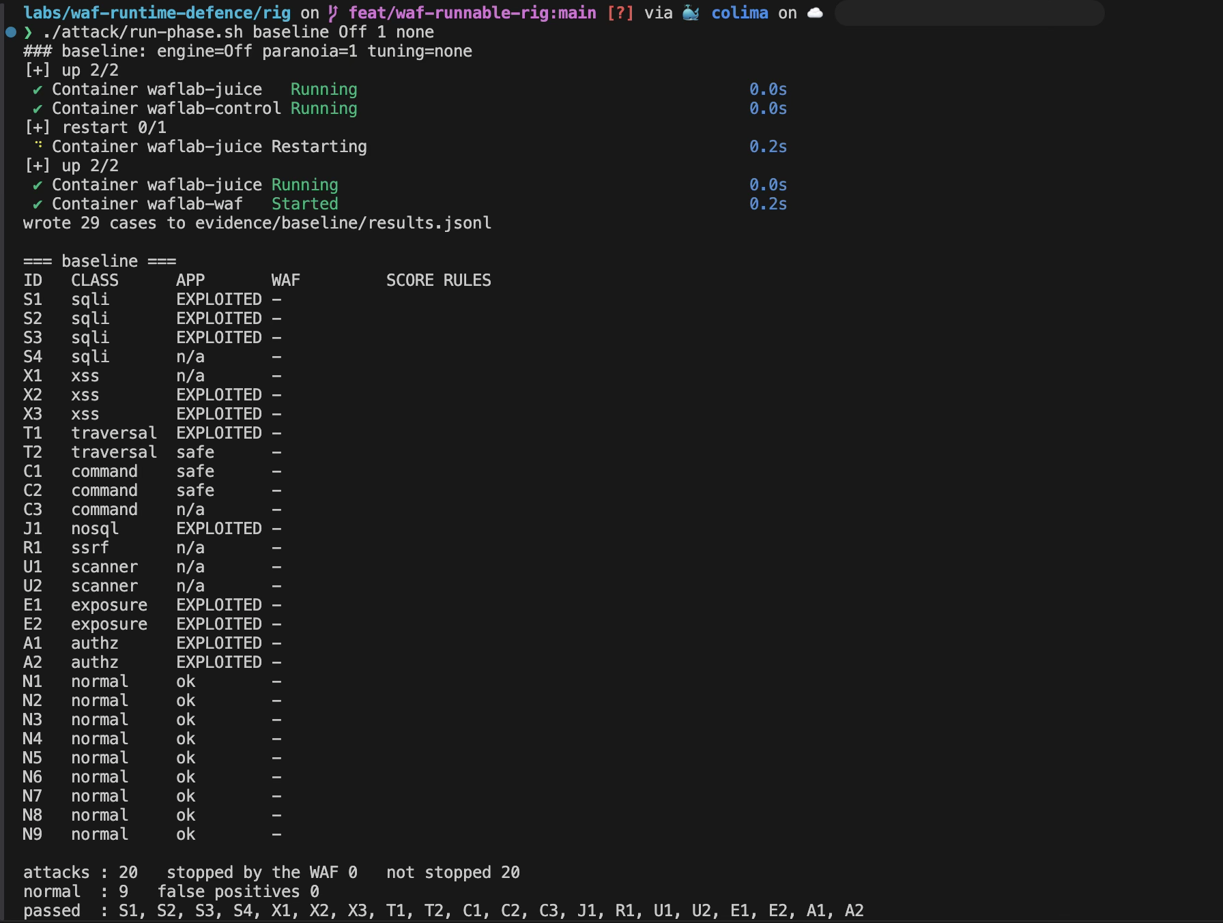Click the 'attacks : 20' summary text
The width and height of the screenshot is (1223, 923).
81,873
